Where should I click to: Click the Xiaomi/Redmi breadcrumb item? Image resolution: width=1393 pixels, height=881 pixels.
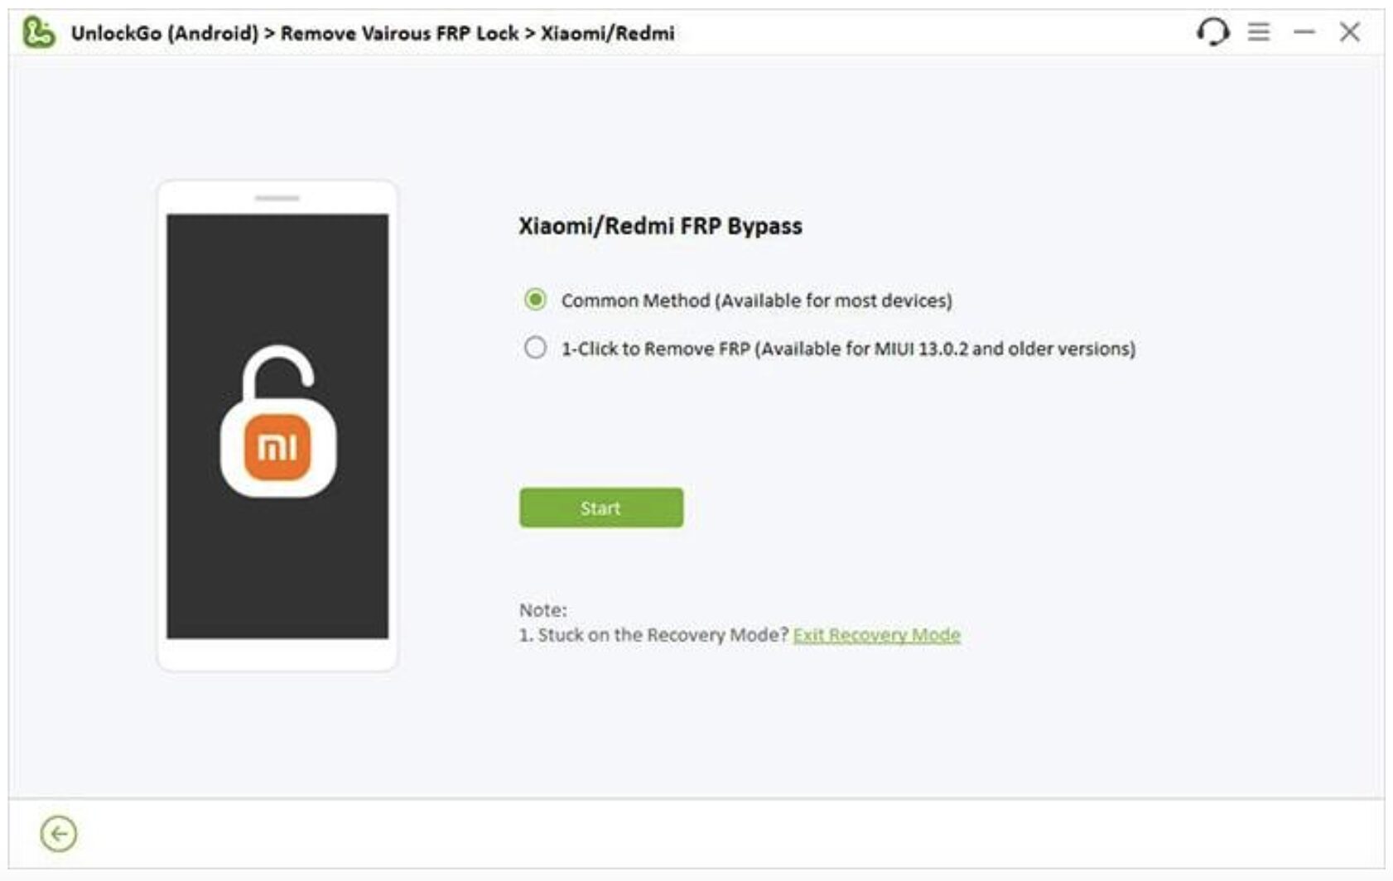coord(607,33)
